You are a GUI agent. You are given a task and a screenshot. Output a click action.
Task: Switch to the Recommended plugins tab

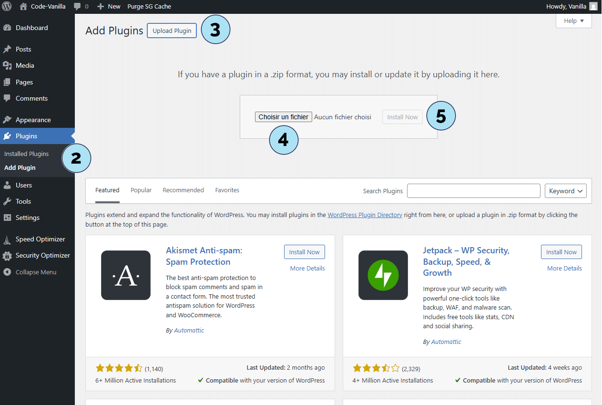click(183, 190)
